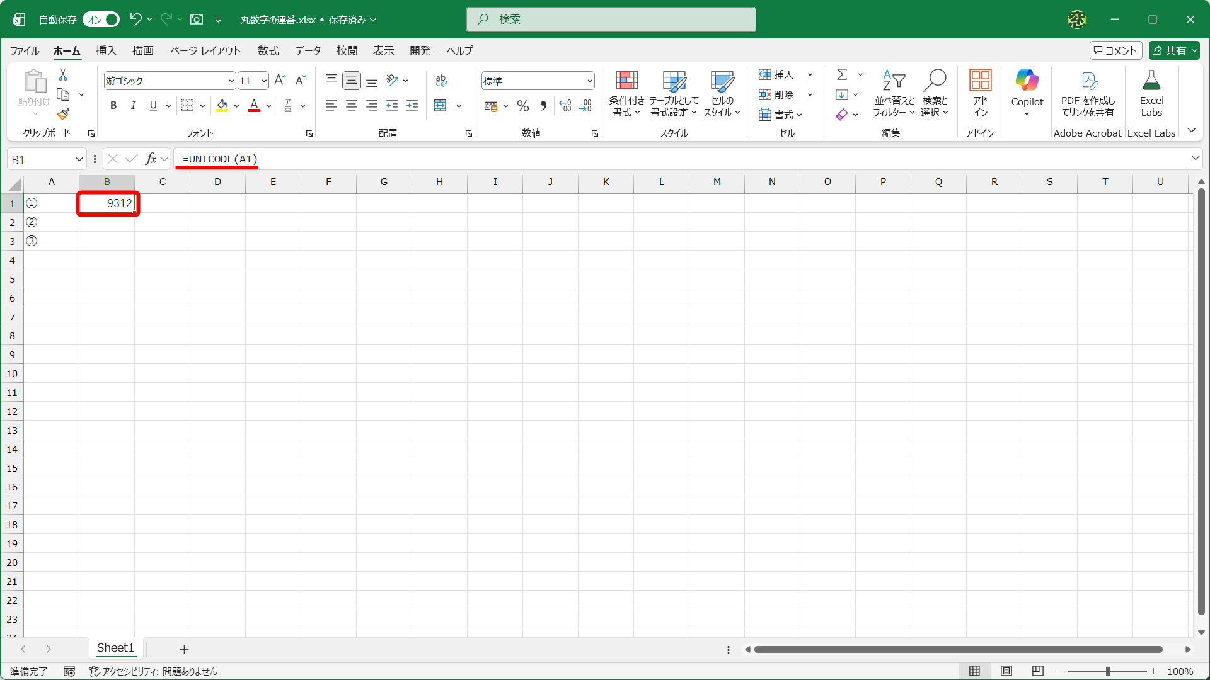This screenshot has height=680, width=1210.
Task: Click the Comments button
Action: (x=1115, y=50)
